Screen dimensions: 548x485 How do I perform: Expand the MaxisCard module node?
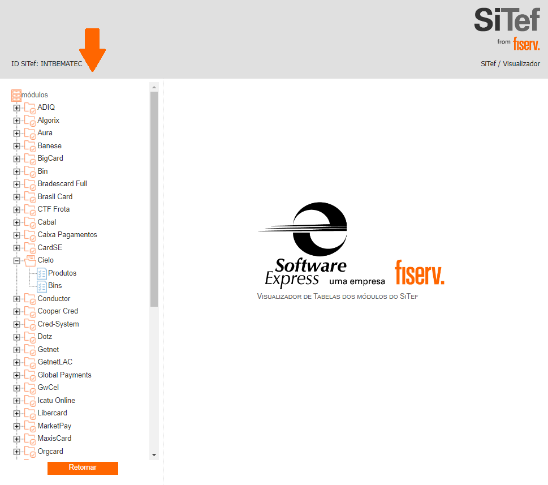(x=16, y=439)
